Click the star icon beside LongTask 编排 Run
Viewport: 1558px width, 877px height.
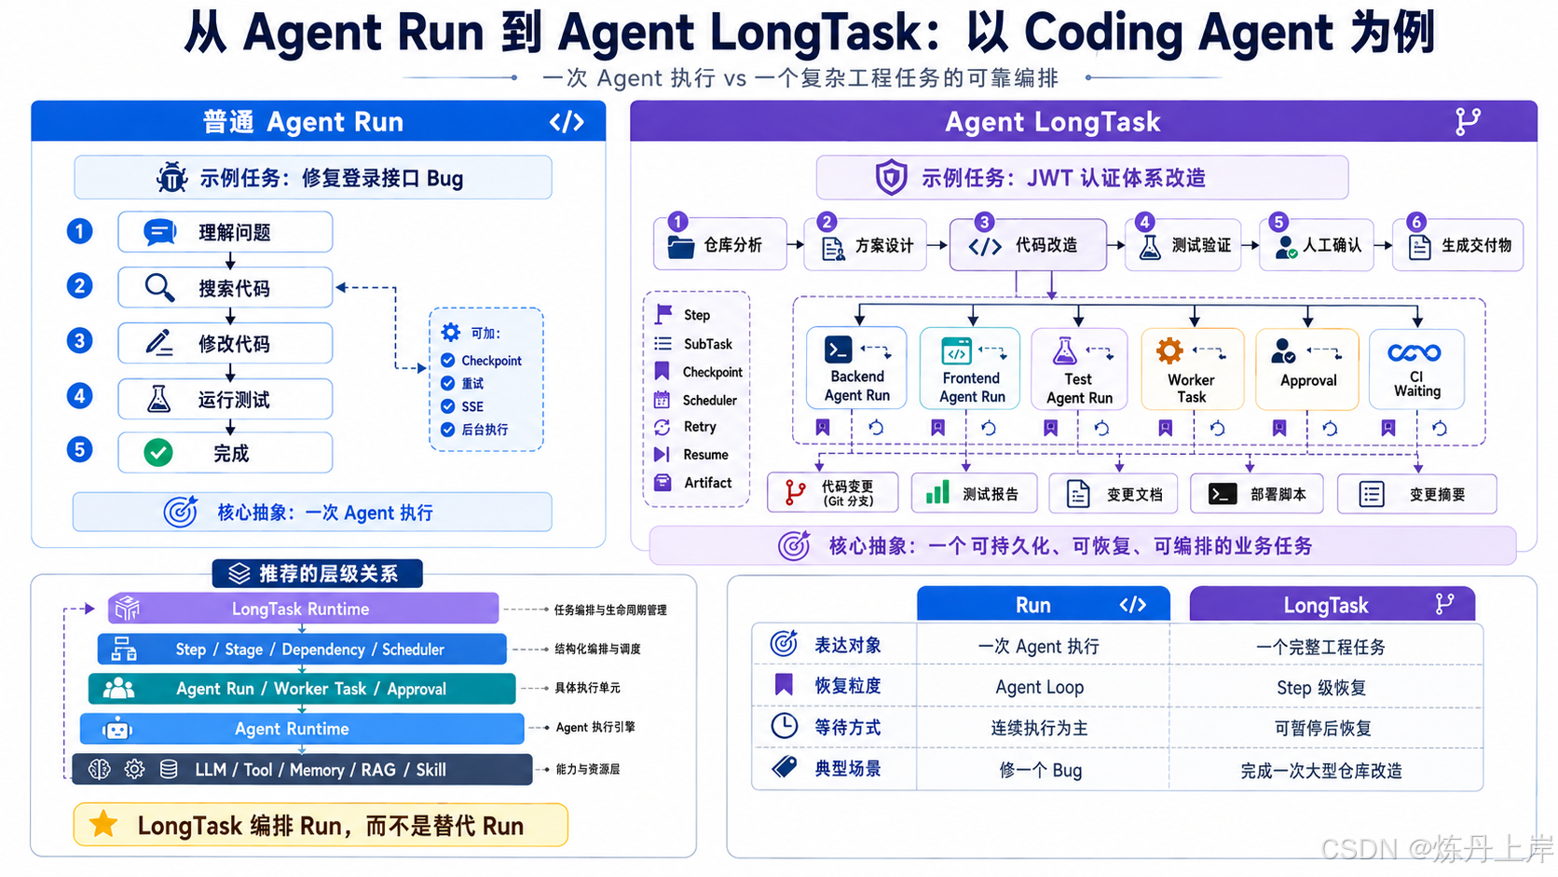click(103, 824)
